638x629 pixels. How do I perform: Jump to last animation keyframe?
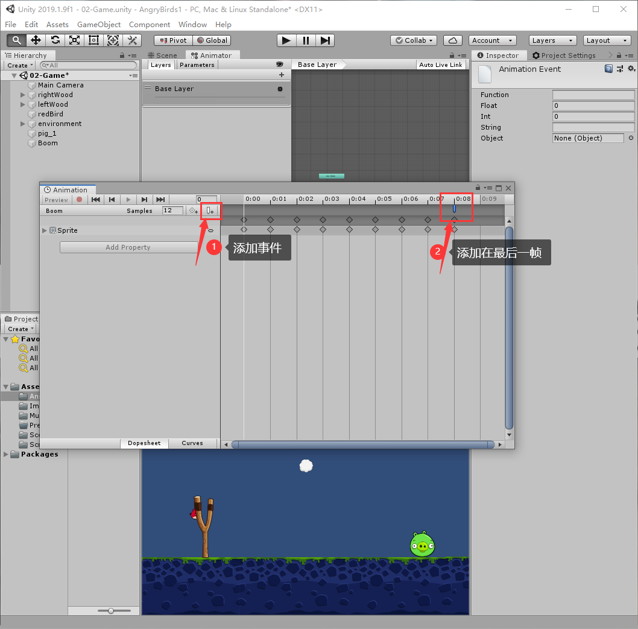[160, 200]
